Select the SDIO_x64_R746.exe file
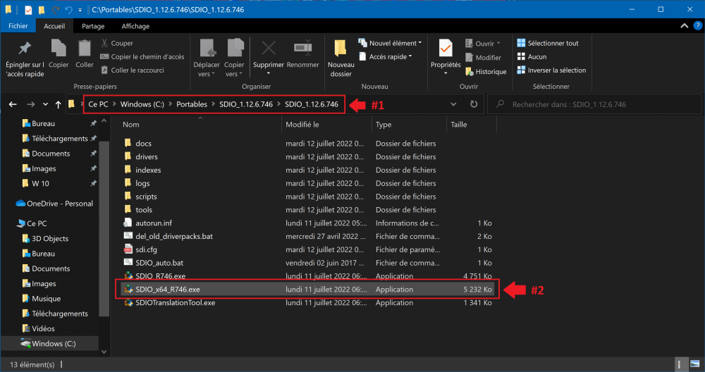Image resolution: width=705 pixels, height=372 pixels. (168, 289)
